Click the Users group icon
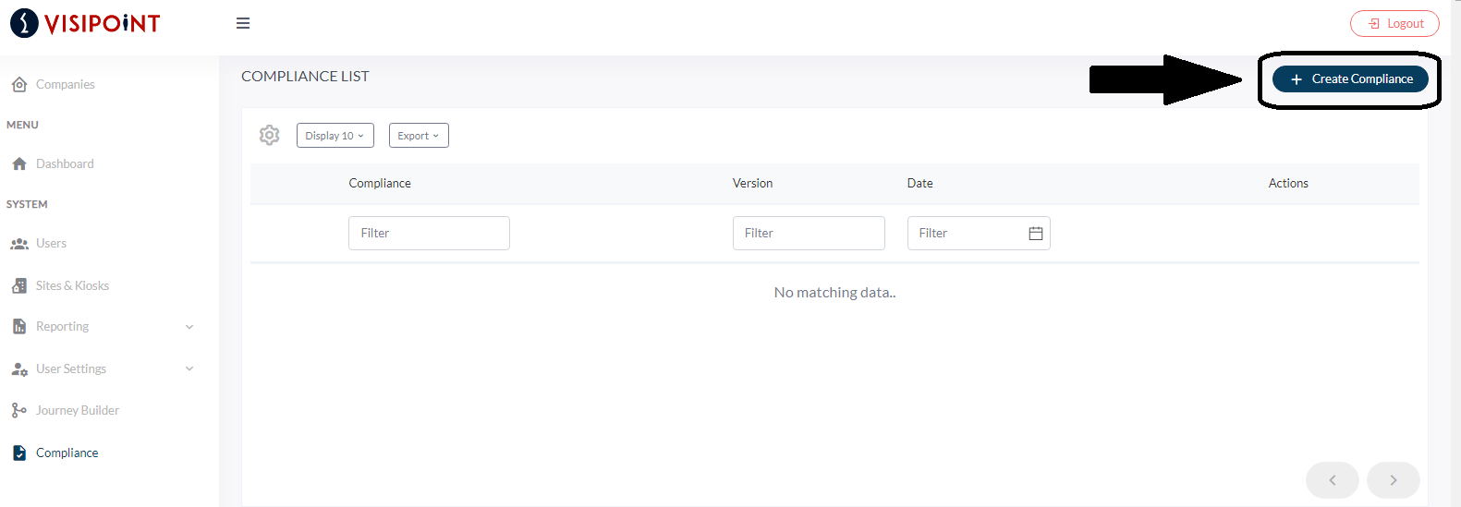Viewport: 1461px width, 507px height. (19, 244)
